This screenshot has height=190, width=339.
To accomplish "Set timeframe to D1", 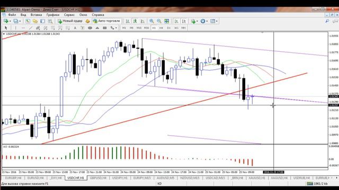I will (x=169, y=28).
